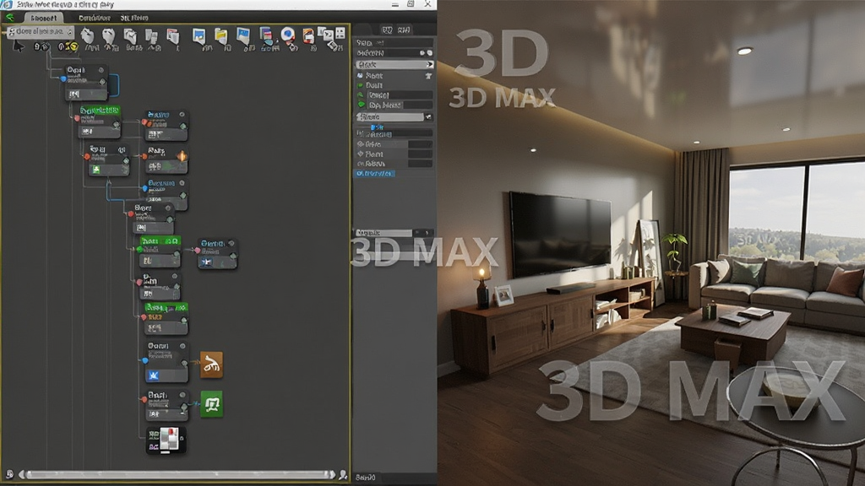Image resolution: width=865 pixels, height=486 pixels.
Task: Click the scrollbar's left arrow
Action: (x=22, y=474)
